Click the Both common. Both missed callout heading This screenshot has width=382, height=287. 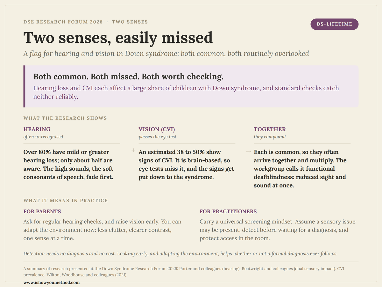click(128, 77)
